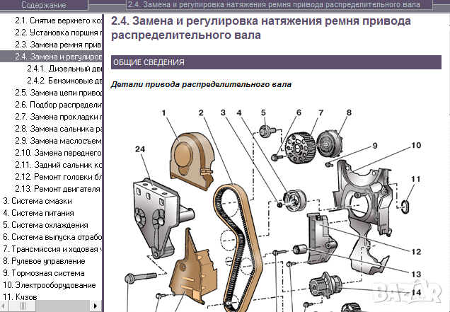450x312 pixels.
Task: Select 2.8 Замена сальника topic
Action: point(59,129)
